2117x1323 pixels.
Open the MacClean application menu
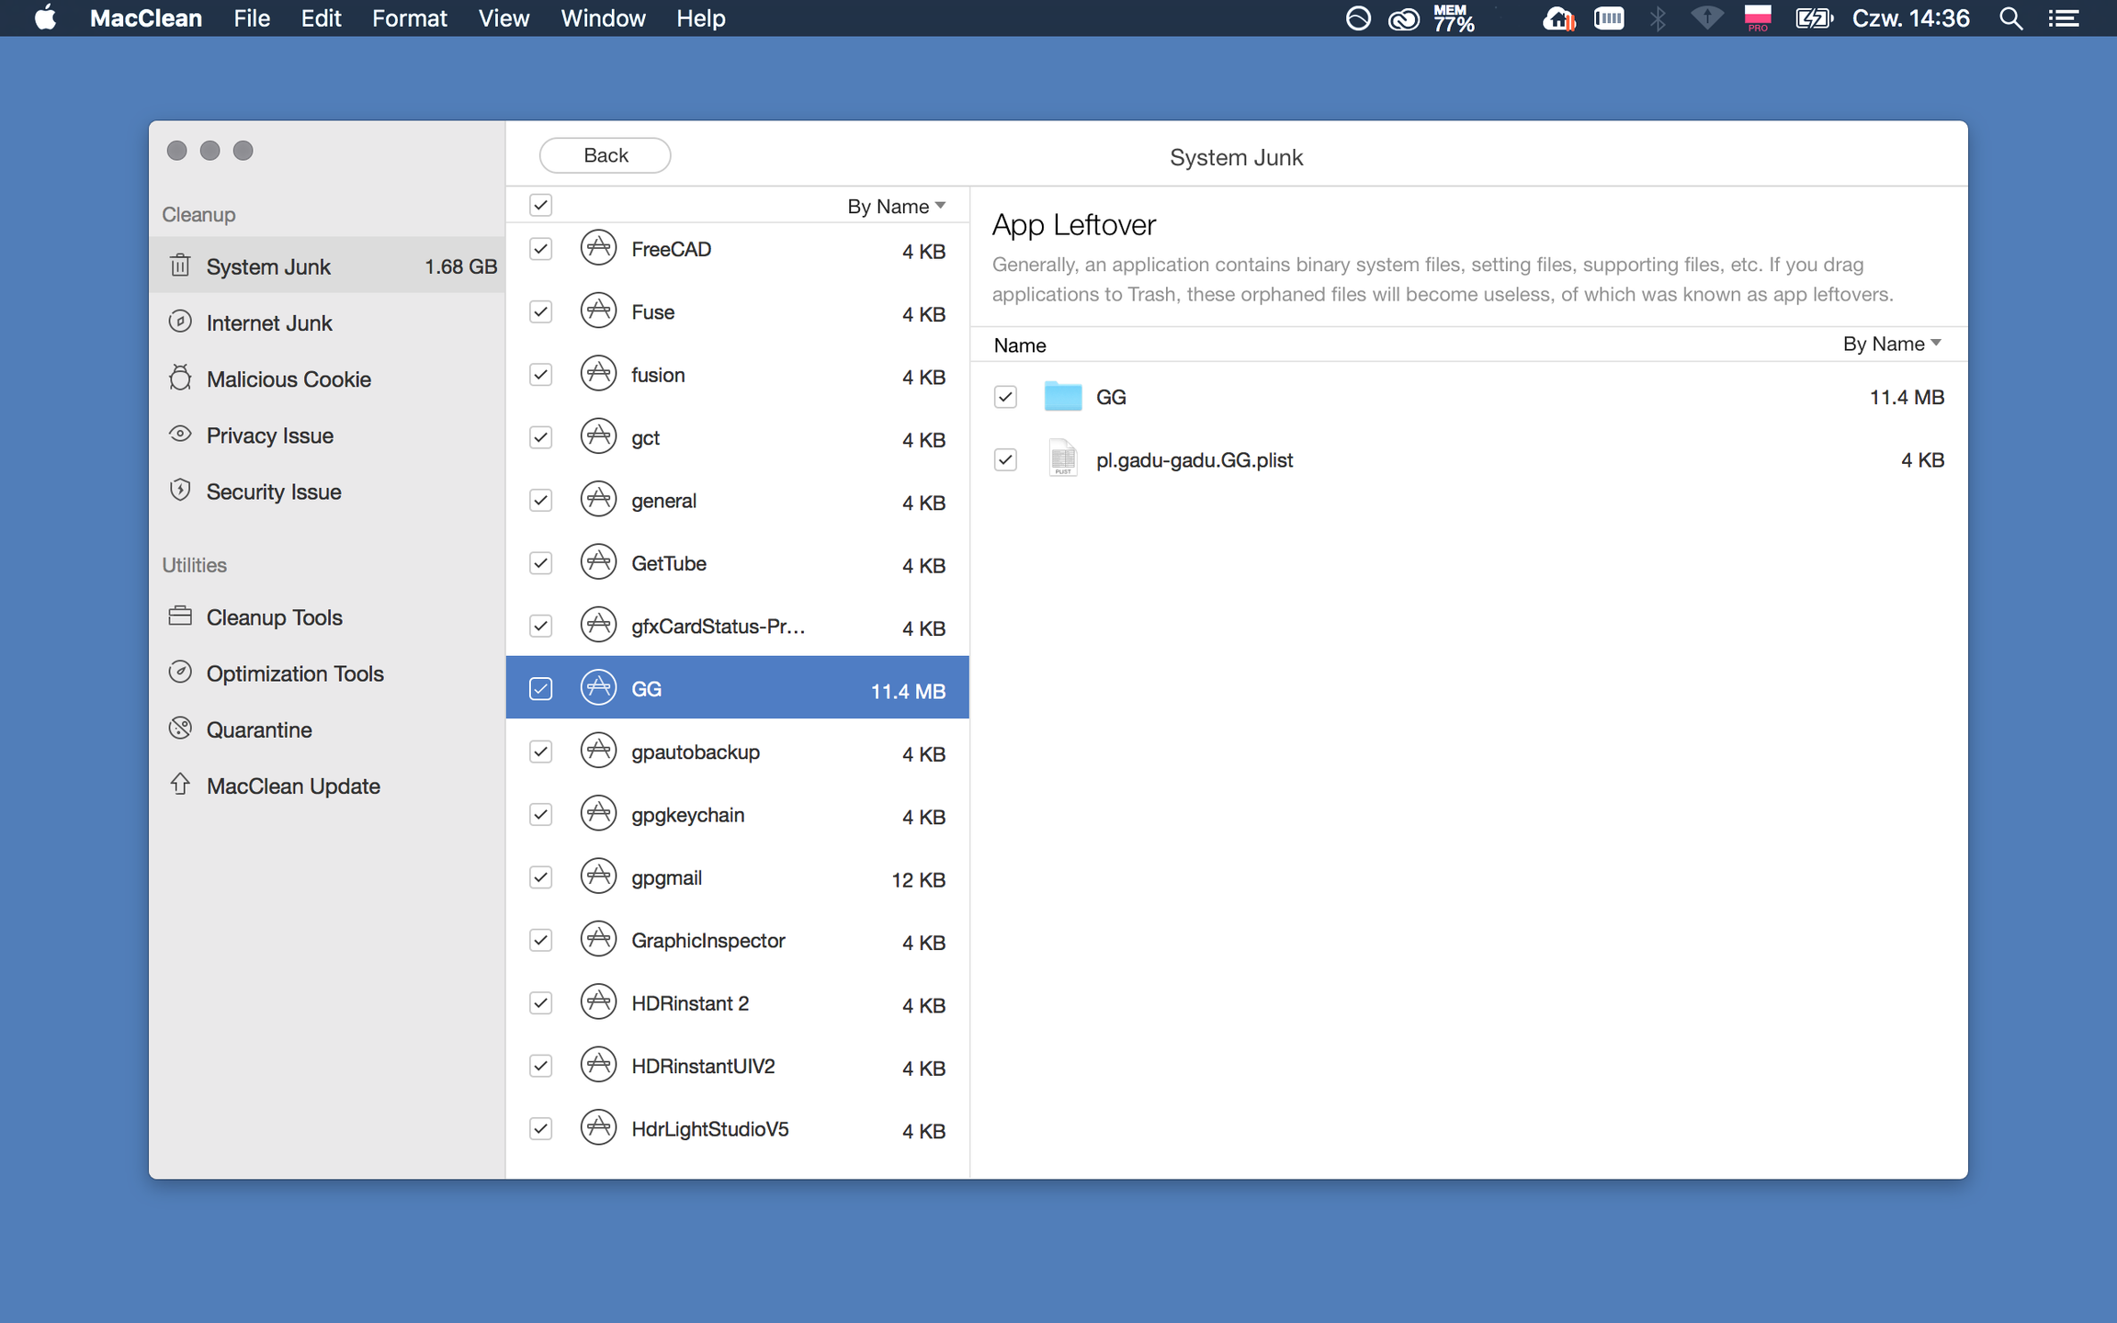click(146, 18)
